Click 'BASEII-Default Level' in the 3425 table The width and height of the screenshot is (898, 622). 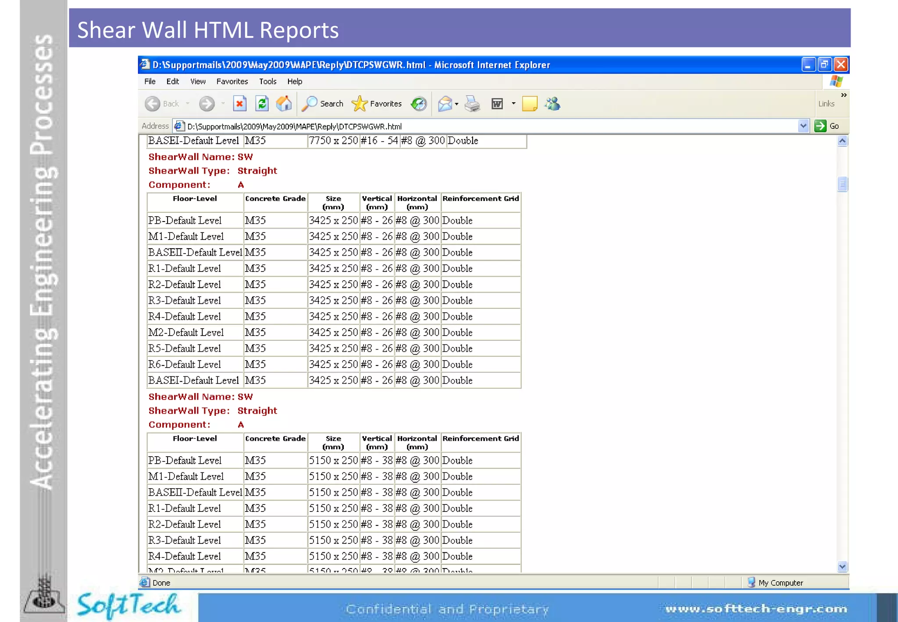point(195,253)
